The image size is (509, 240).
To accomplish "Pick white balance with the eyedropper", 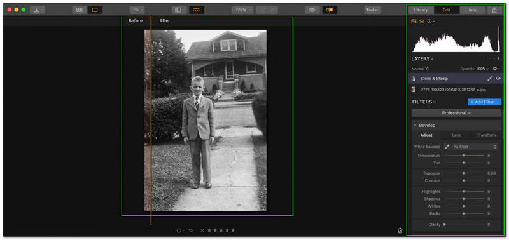I will coord(447,147).
